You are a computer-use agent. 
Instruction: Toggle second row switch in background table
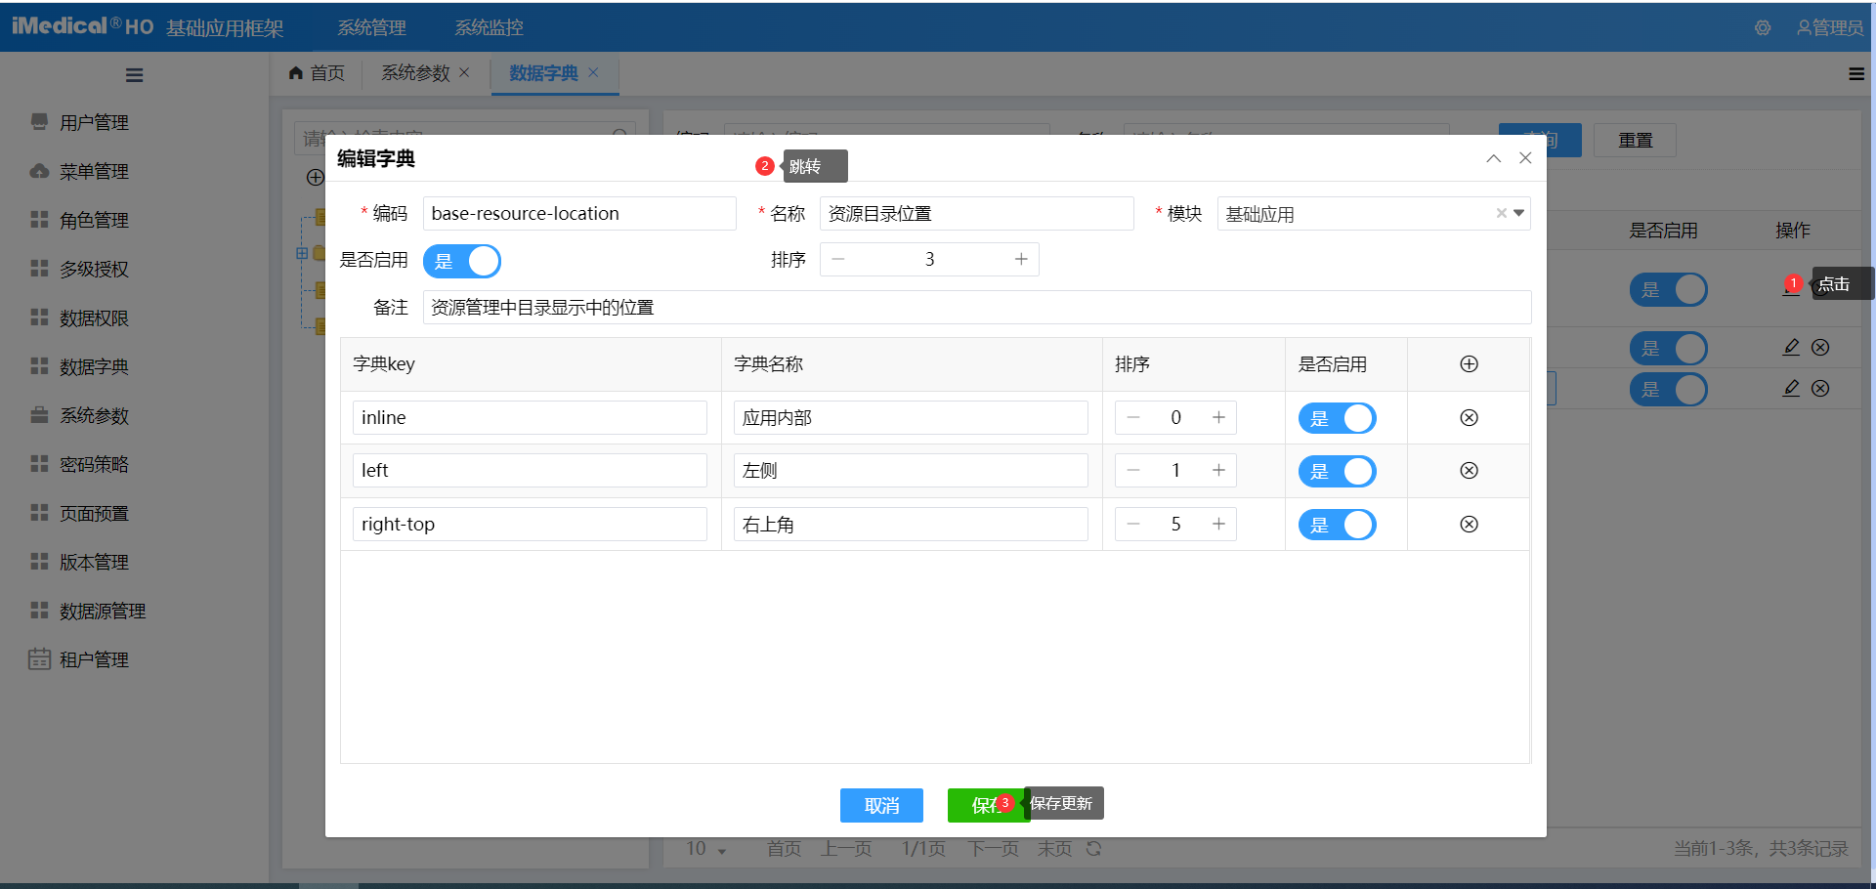(x=1668, y=349)
